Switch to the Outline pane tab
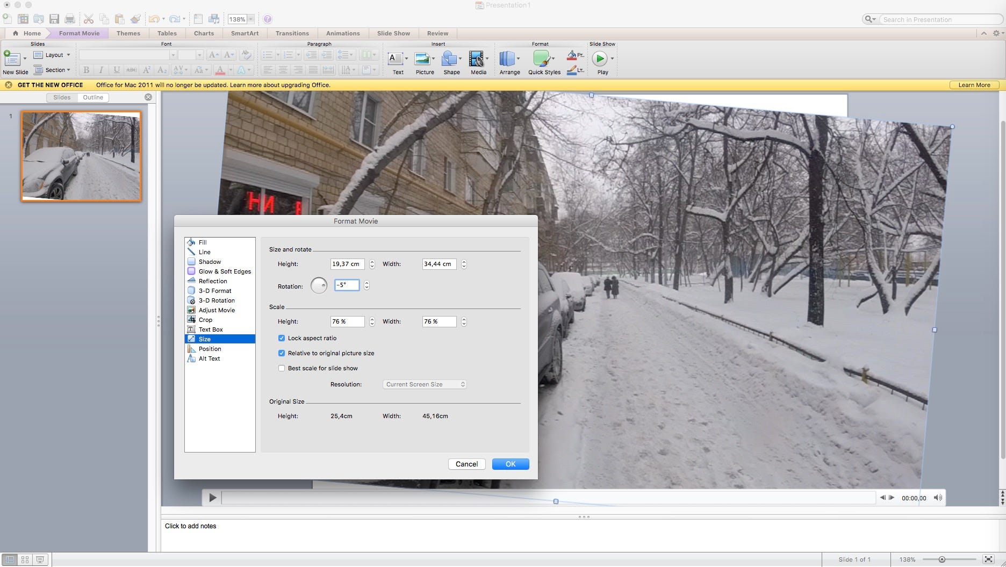Image resolution: width=1006 pixels, height=567 pixels. 93,97
